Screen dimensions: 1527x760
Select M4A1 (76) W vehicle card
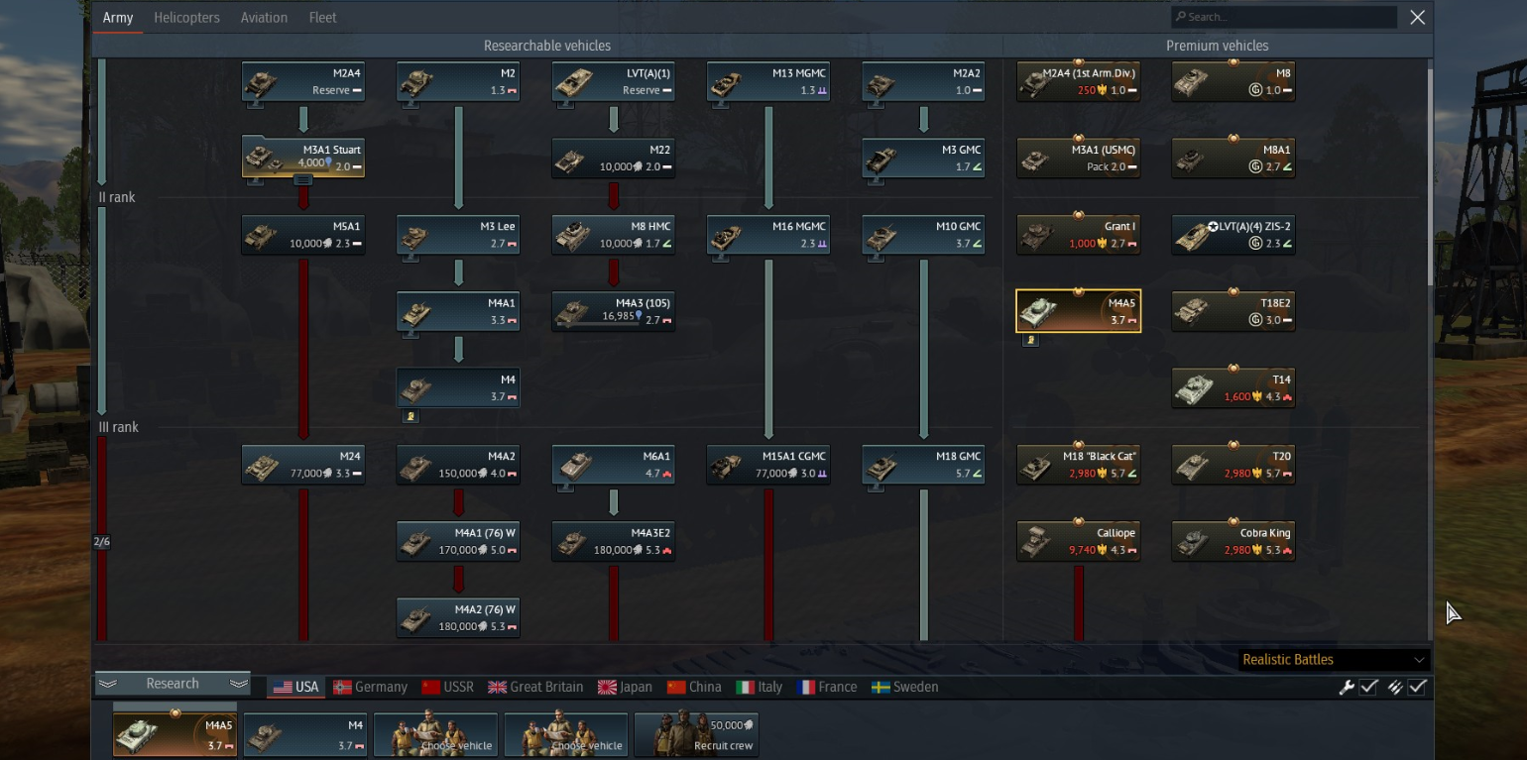tap(458, 541)
